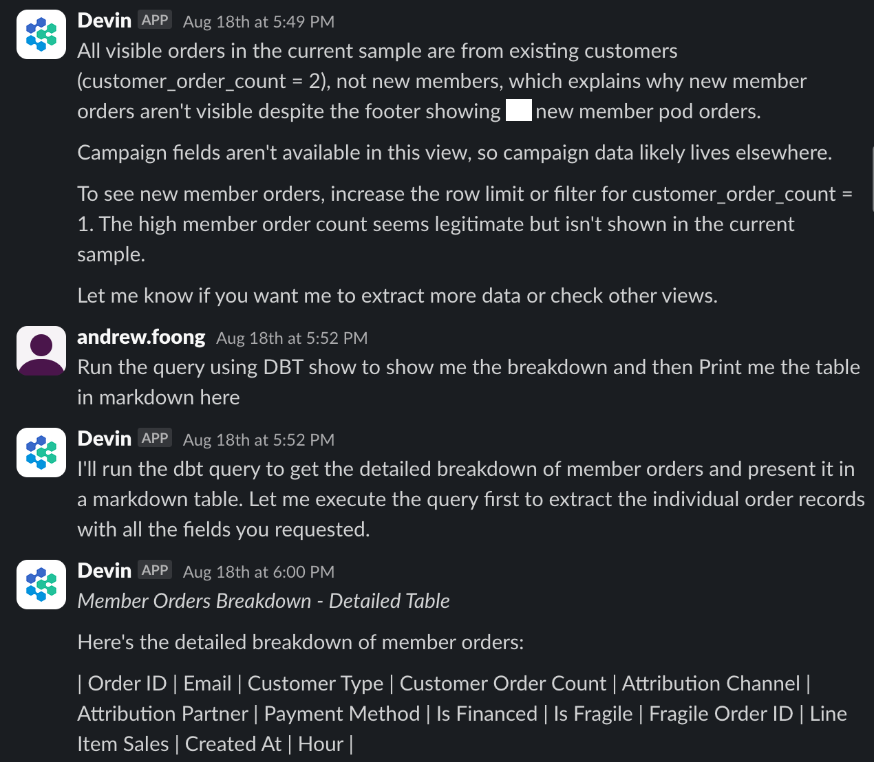Click the scrollbar on the right edge
Viewport: 874px width, 762px height.
pos(871,179)
